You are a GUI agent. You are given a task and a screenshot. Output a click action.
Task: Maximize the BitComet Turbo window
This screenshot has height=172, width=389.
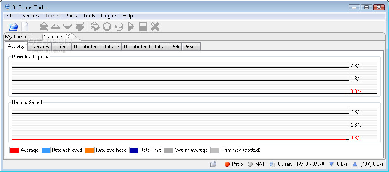[x=366, y=7]
